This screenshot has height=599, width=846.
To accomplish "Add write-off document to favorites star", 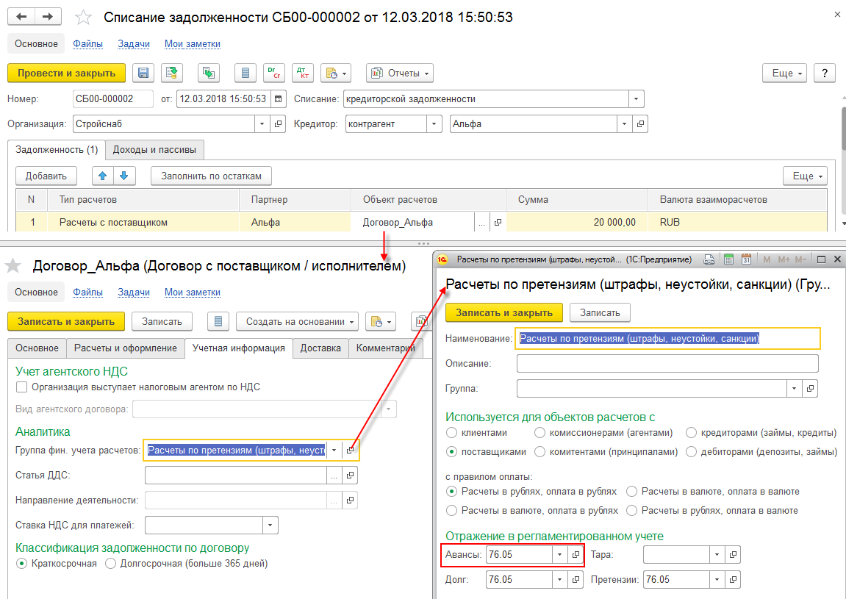I will click(83, 17).
